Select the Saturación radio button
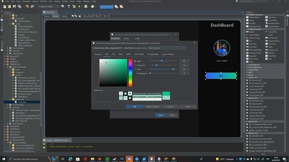This screenshot has height=162, width=289. 135,65
